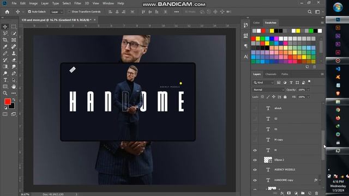Open the Layers panel menu
The height and width of the screenshot is (196, 349).
coord(322,74)
